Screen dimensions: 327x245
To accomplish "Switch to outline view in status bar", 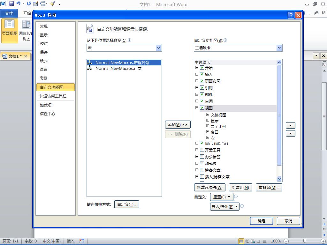I will click(259, 241).
